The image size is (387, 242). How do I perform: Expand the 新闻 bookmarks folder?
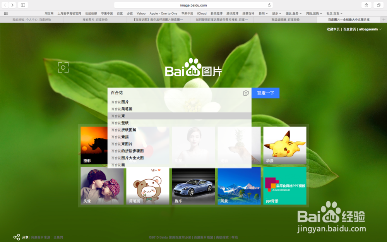(x=263, y=13)
